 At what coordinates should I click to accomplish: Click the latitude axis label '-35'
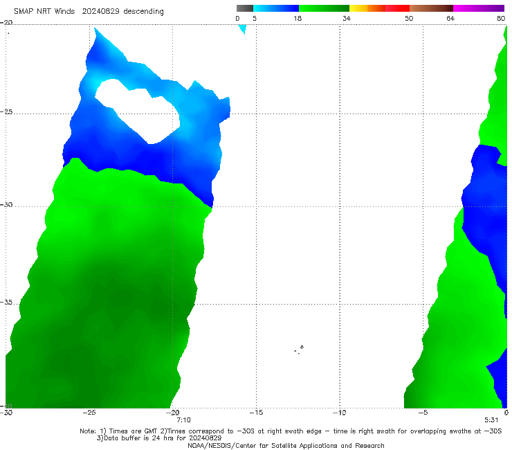[x=6, y=302]
